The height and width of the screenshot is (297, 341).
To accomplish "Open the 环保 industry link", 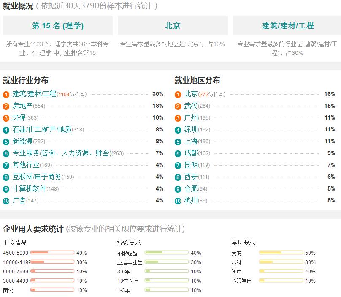I will (19, 117).
